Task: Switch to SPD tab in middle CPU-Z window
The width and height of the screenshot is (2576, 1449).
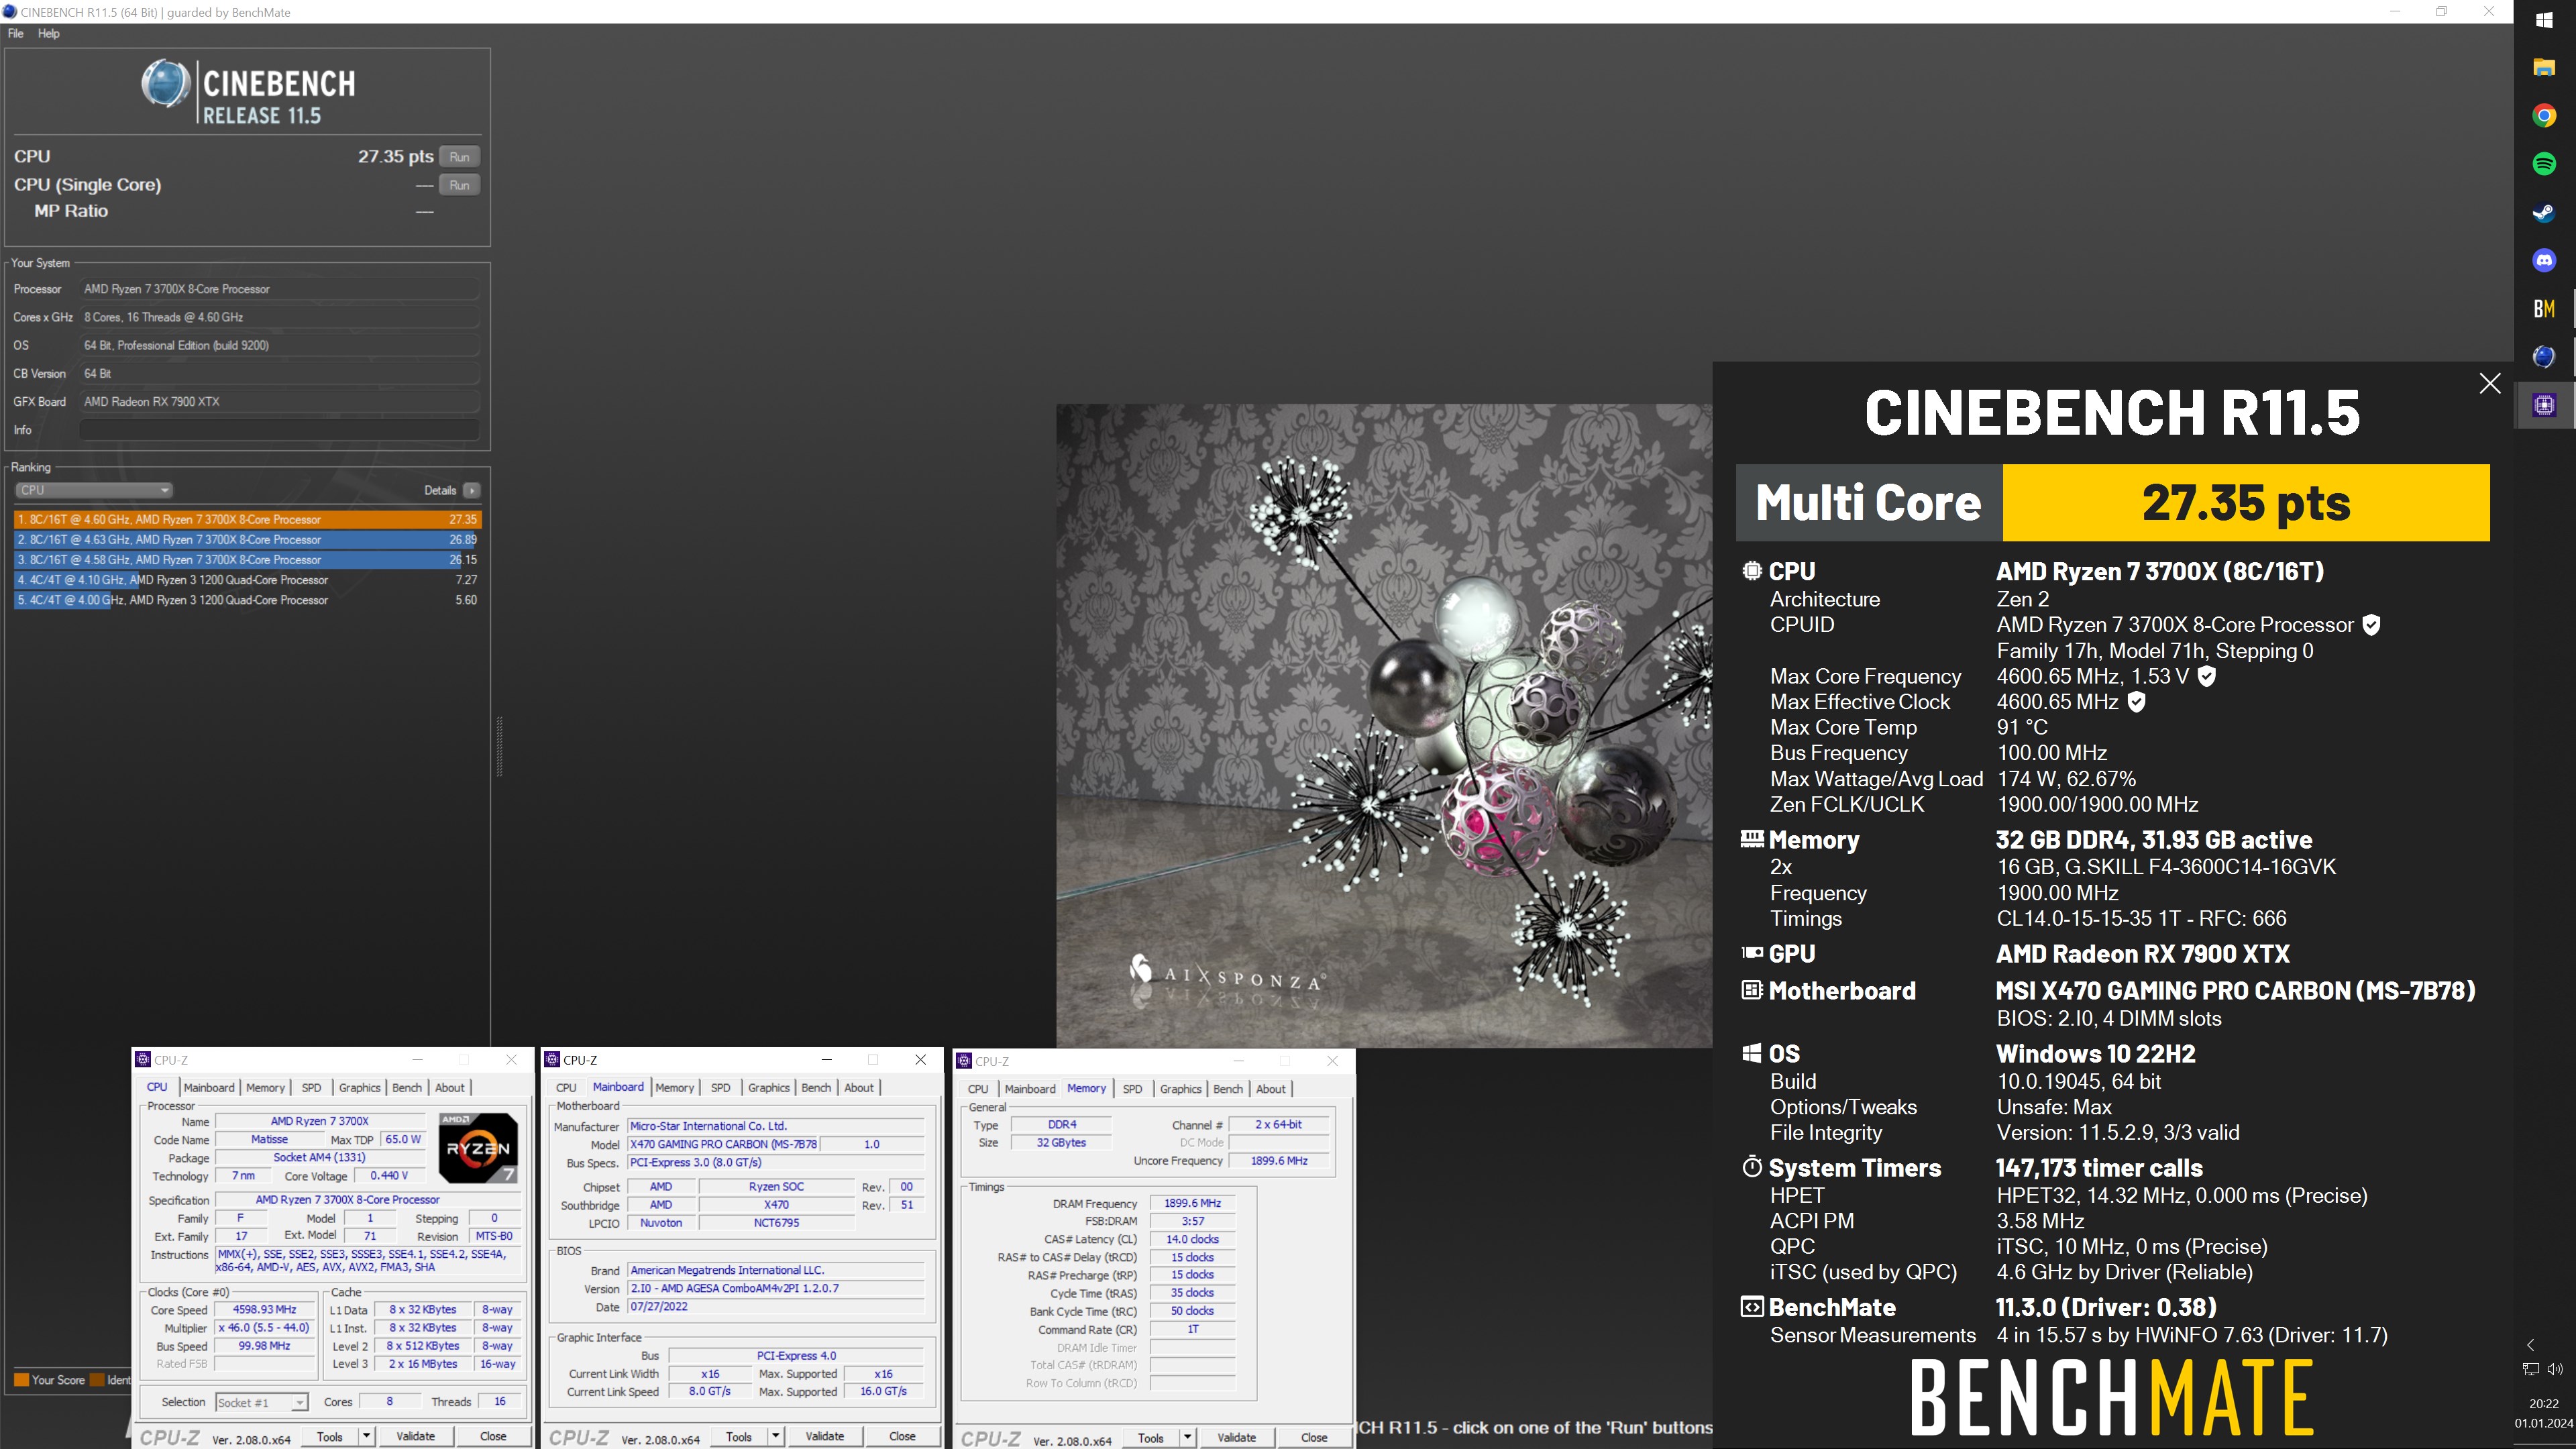Action: (720, 1087)
